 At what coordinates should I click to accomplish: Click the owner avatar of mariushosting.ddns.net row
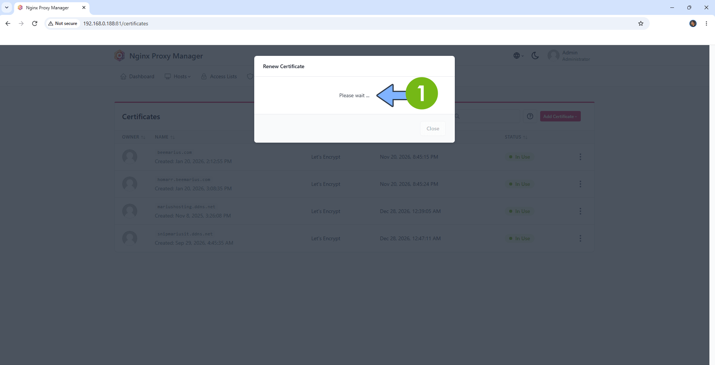[130, 211]
